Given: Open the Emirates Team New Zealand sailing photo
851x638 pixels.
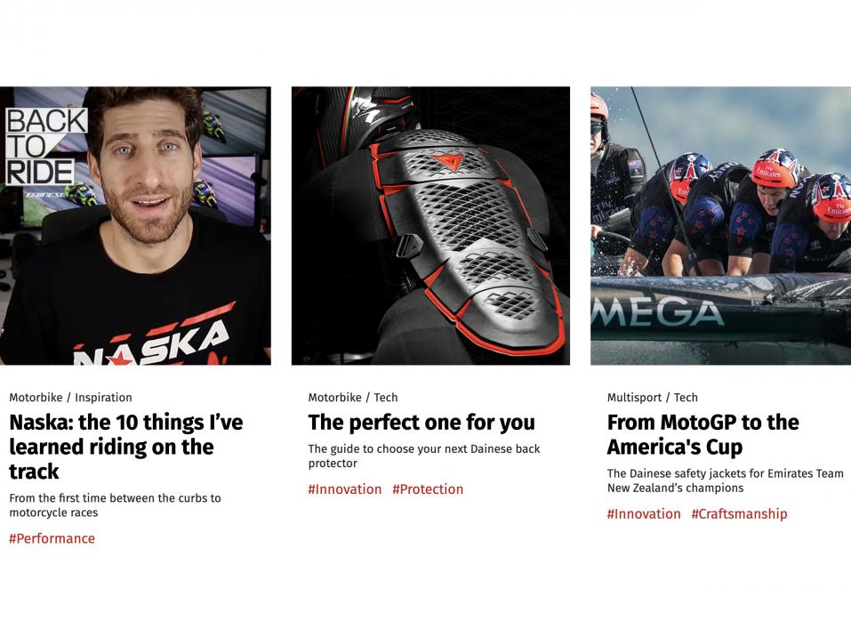Looking at the screenshot, I should pos(721,225).
